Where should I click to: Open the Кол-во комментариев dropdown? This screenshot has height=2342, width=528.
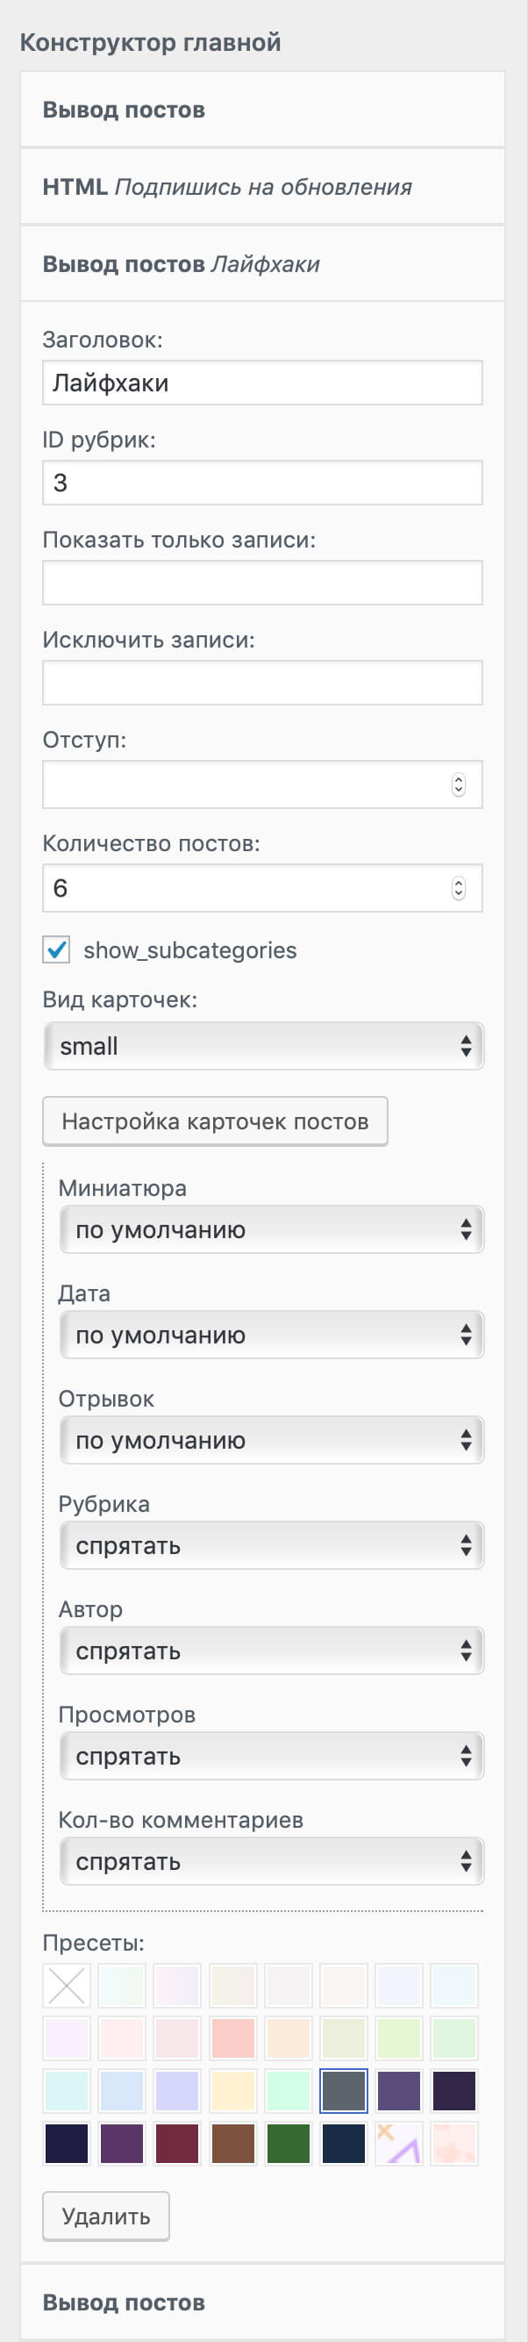pos(270,1861)
